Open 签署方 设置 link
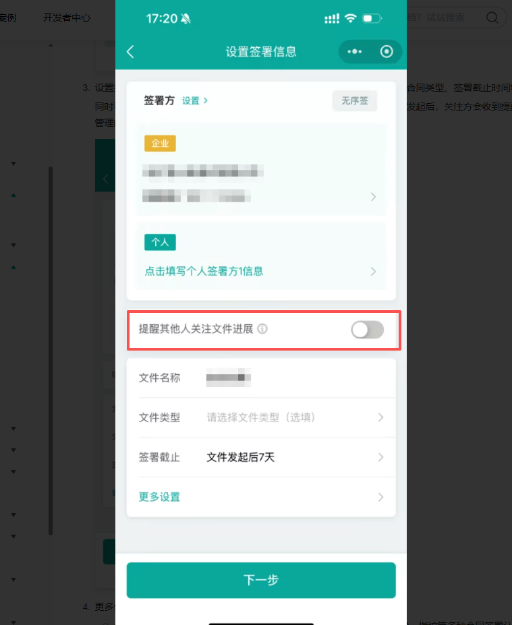The width and height of the screenshot is (512, 625). click(x=195, y=100)
